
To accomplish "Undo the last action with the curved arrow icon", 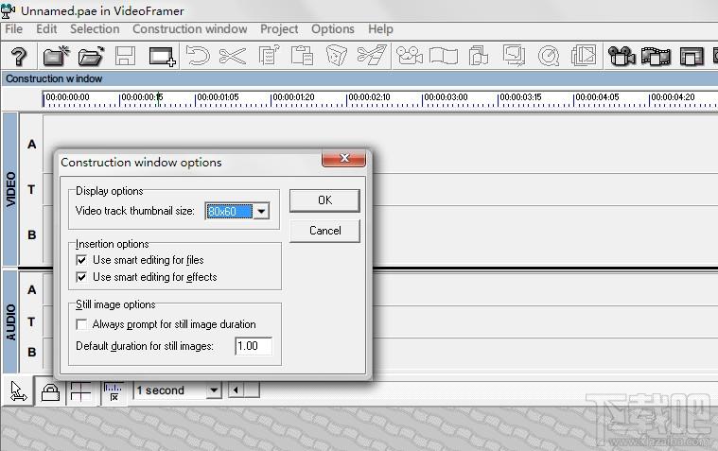I will [x=199, y=57].
